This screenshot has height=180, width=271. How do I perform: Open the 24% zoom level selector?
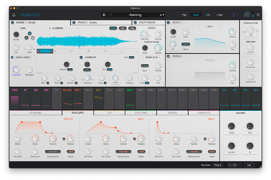click(249, 165)
